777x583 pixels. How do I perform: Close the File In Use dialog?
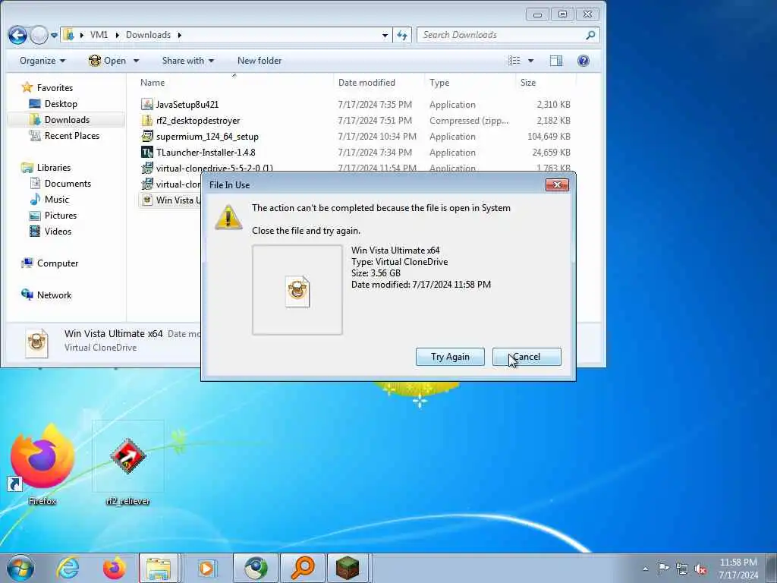coord(557,185)
